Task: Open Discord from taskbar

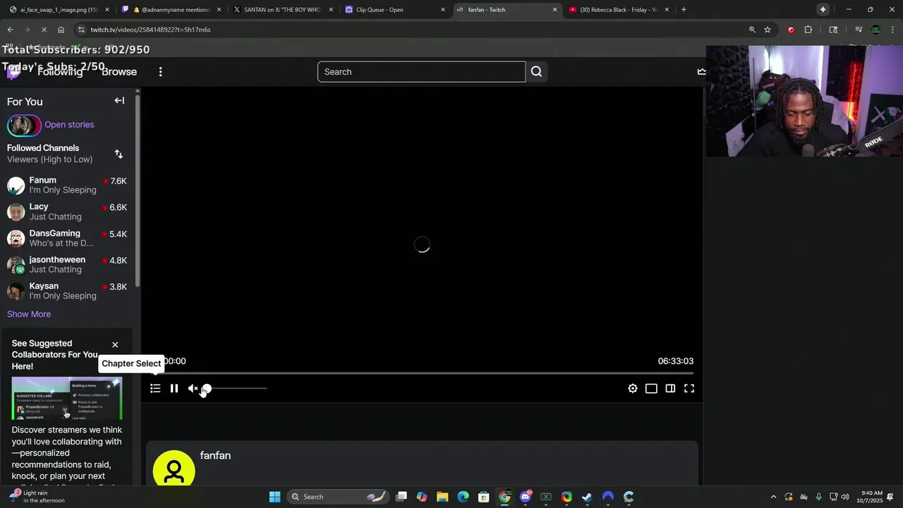Action: [526, 497]
